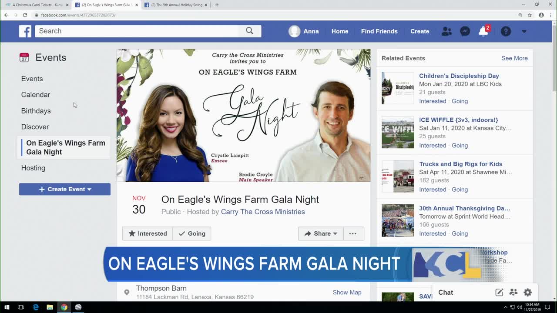Toggle Going on the gala event
Screen dimensions: 557x313
click(192, 233)
